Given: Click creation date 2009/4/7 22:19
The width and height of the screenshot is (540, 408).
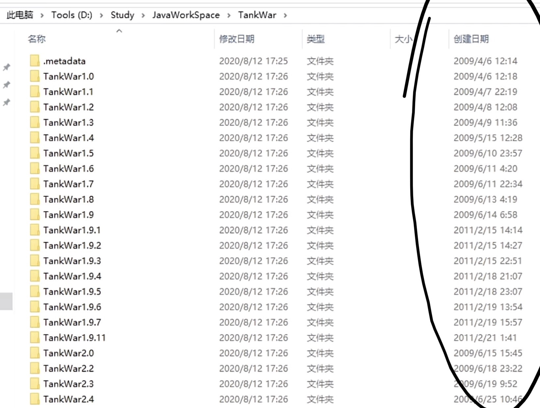Looking at the screenshot, I should [485, 92].
